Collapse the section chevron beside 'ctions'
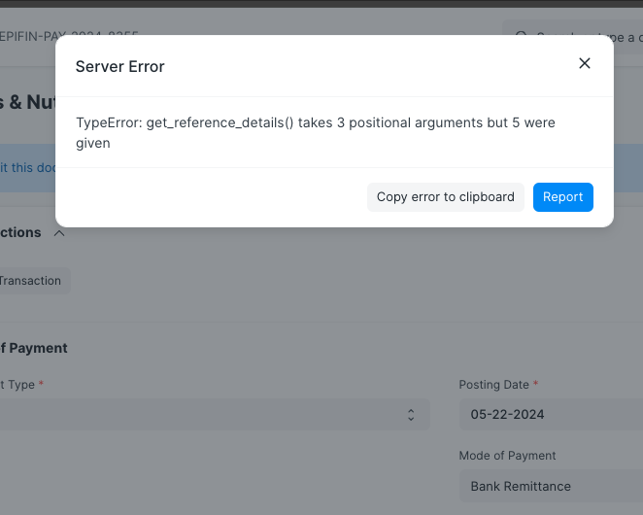 [x=59, y=233]
